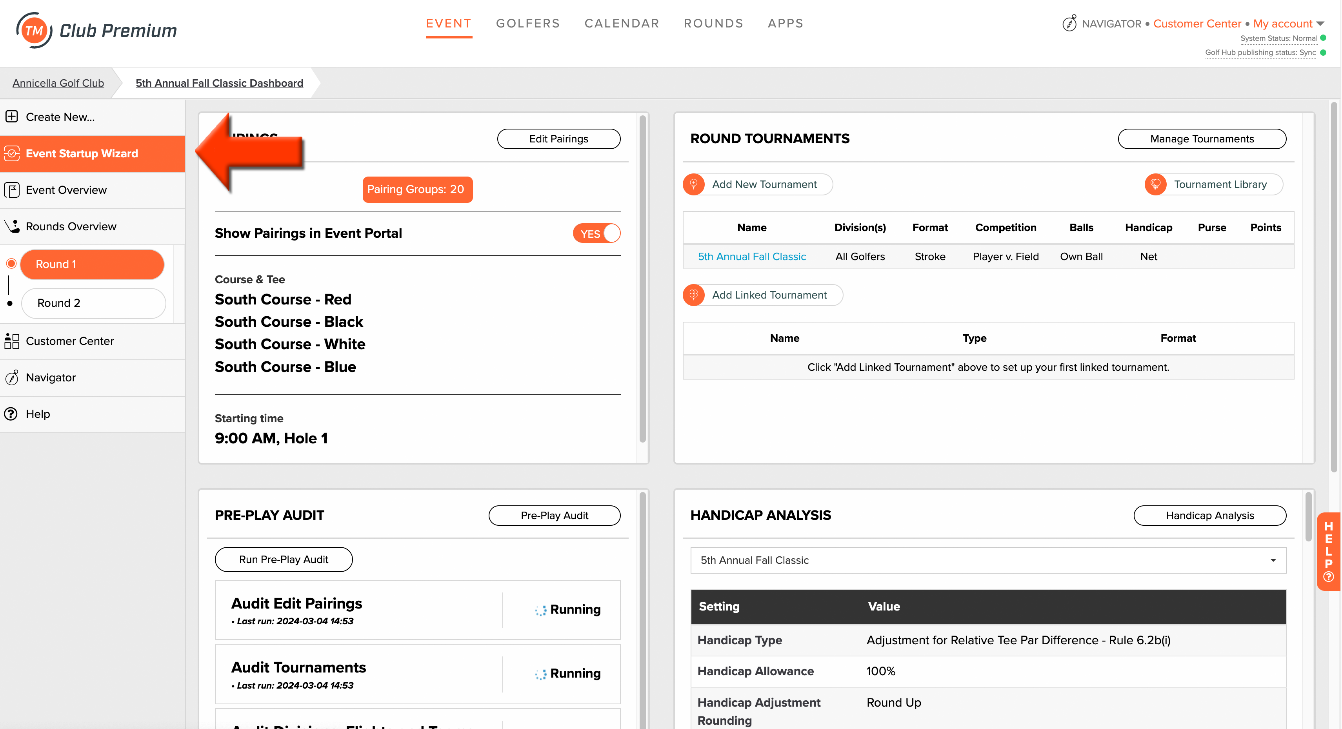Click the Add New Tournament orange icon
This screenshot has height=729, width=1342.
[693, 184]
